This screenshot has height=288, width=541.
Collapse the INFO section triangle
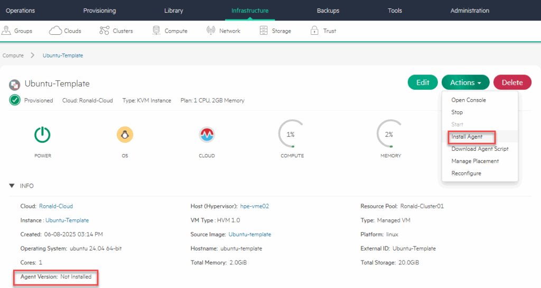pyautogui.click(x=12, y=186)
